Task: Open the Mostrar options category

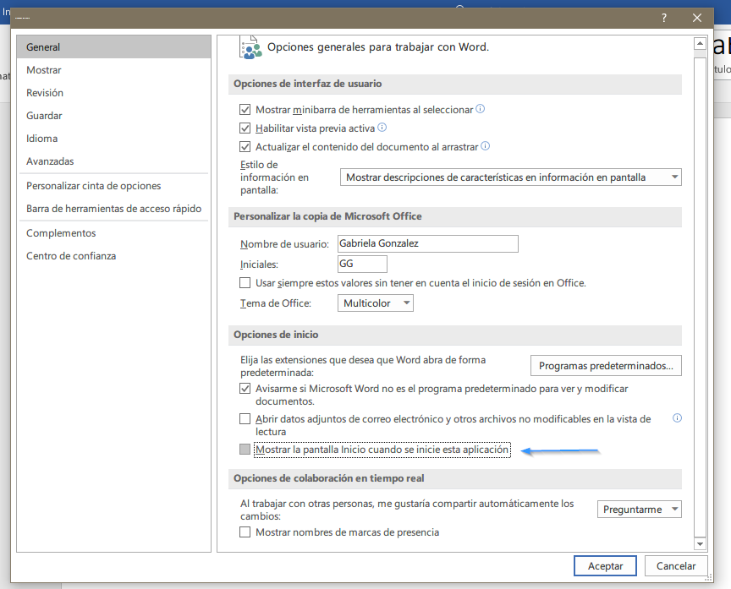Action: coord(113,70)
